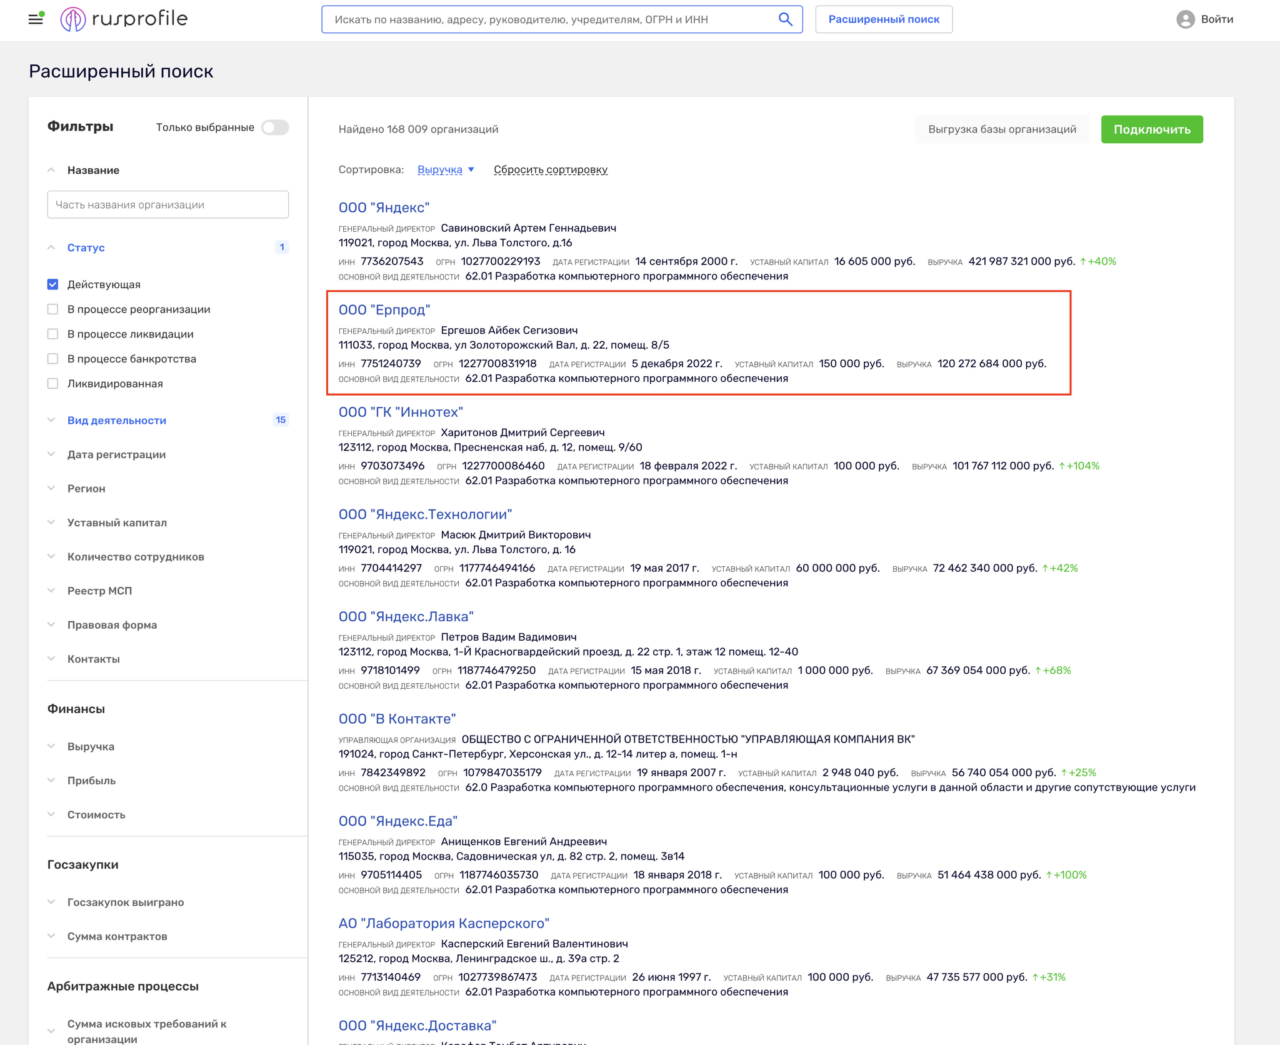Open the ООО "Яндекс" company link
The width and height of the screenshot is (1280, 1045).
[x=384, y=207]
